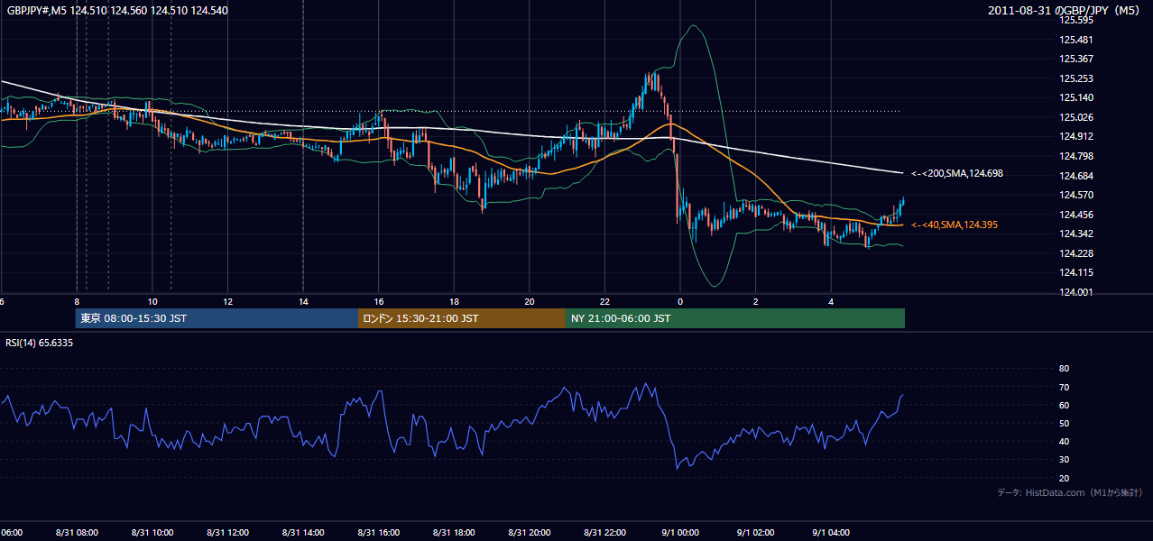Select the NY 21:00-06:00 JST session bar
This screenshot has width=1153, height=541.
point(735,318)
